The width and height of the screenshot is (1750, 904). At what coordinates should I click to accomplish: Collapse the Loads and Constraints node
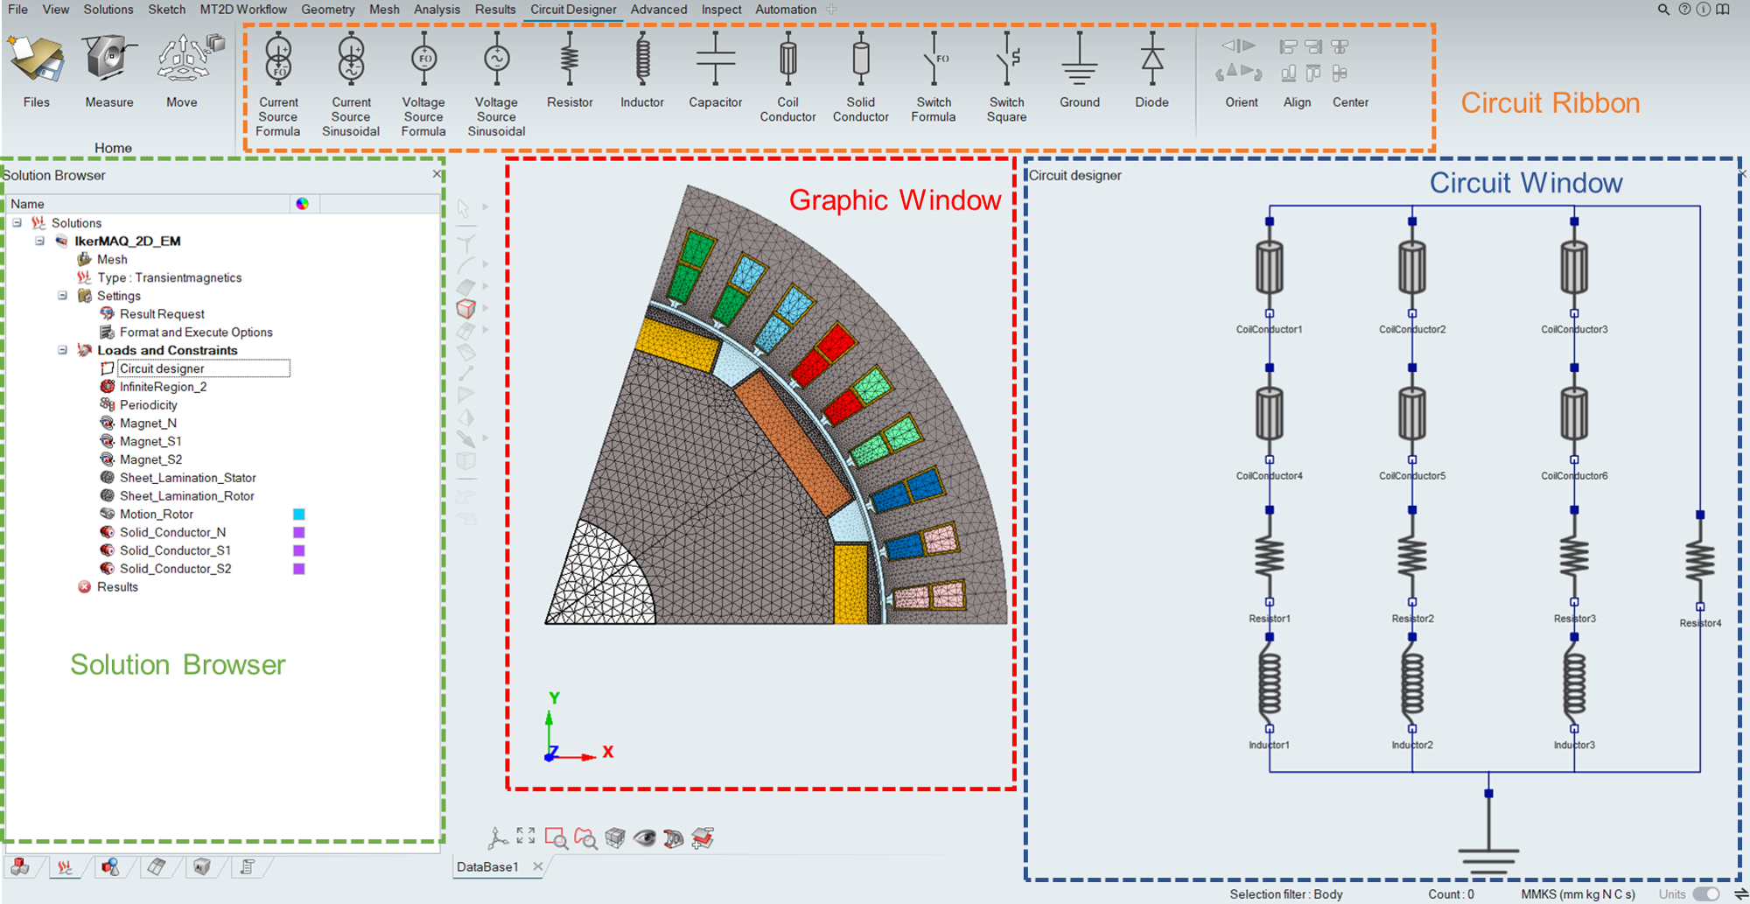[63, 350]
